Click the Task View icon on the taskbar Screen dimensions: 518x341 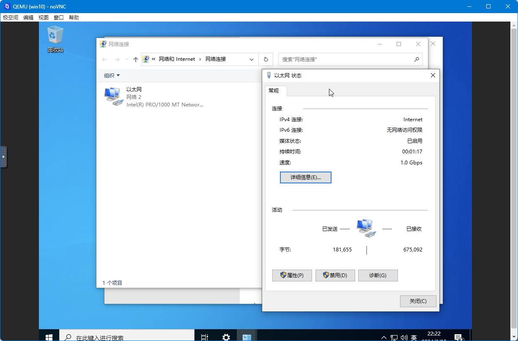coord(205,337)
